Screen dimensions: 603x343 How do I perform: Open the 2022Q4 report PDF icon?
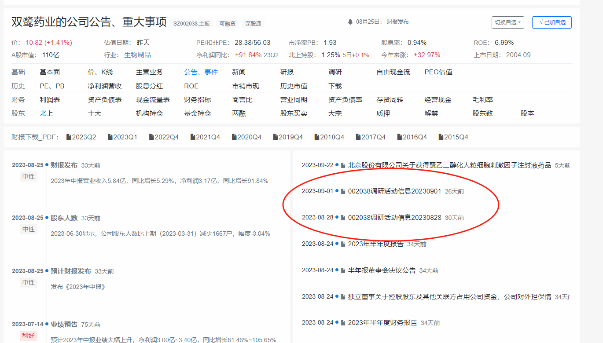151,137
